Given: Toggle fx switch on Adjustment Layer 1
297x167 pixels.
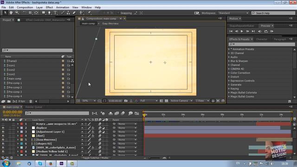Looking at the screenshot, I should (x=93, y=132).
